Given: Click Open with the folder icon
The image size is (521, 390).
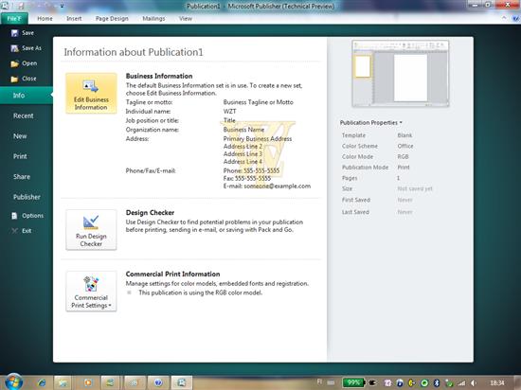Looking at the screenshot, I should (24, 63).
